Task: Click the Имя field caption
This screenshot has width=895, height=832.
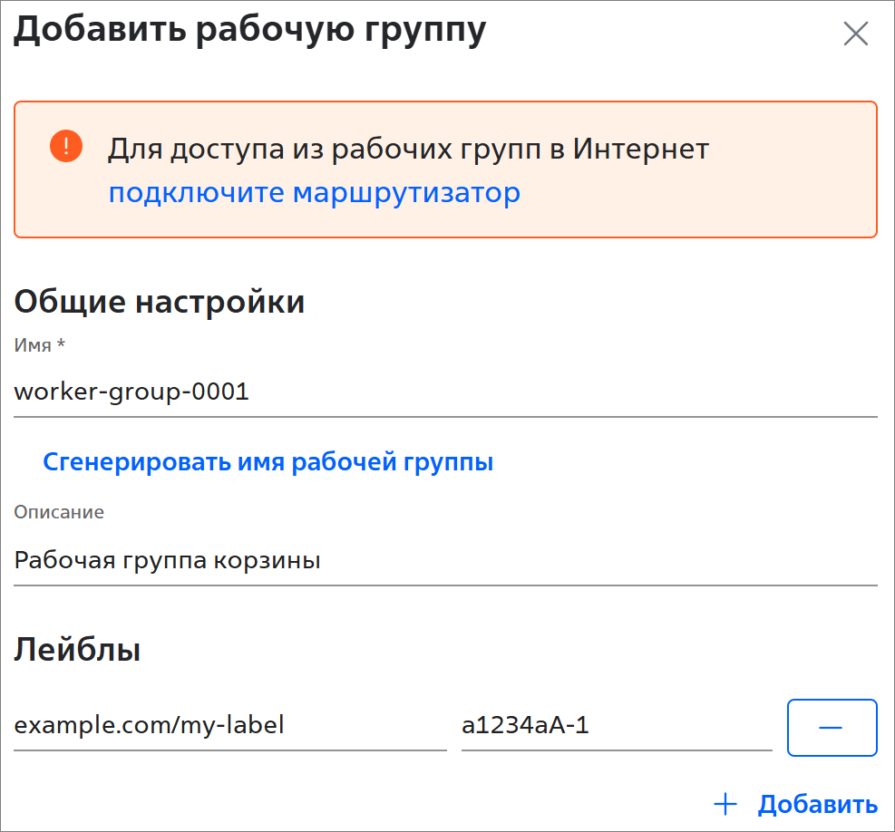Action: tap(33, 344)
